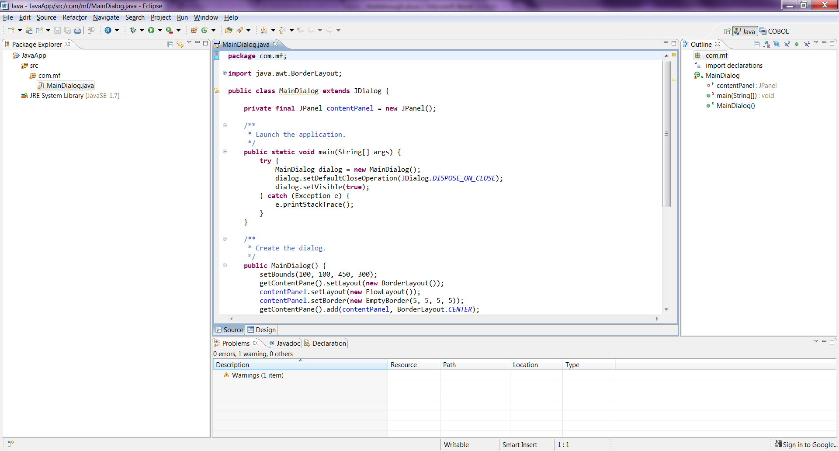The height and width of the screenshot is (451, 839).
Task: Run the application with green play button
Action: [151, 30]
